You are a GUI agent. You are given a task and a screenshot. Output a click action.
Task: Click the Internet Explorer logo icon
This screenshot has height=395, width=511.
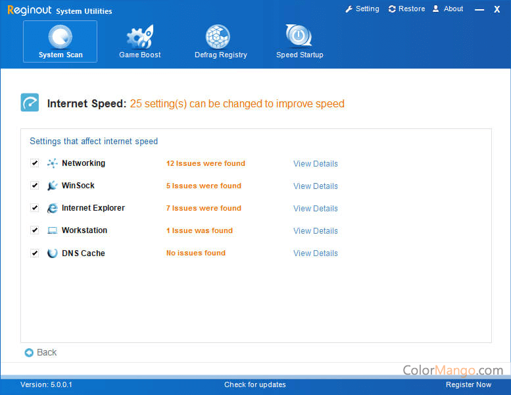click(x=53, y=208)
